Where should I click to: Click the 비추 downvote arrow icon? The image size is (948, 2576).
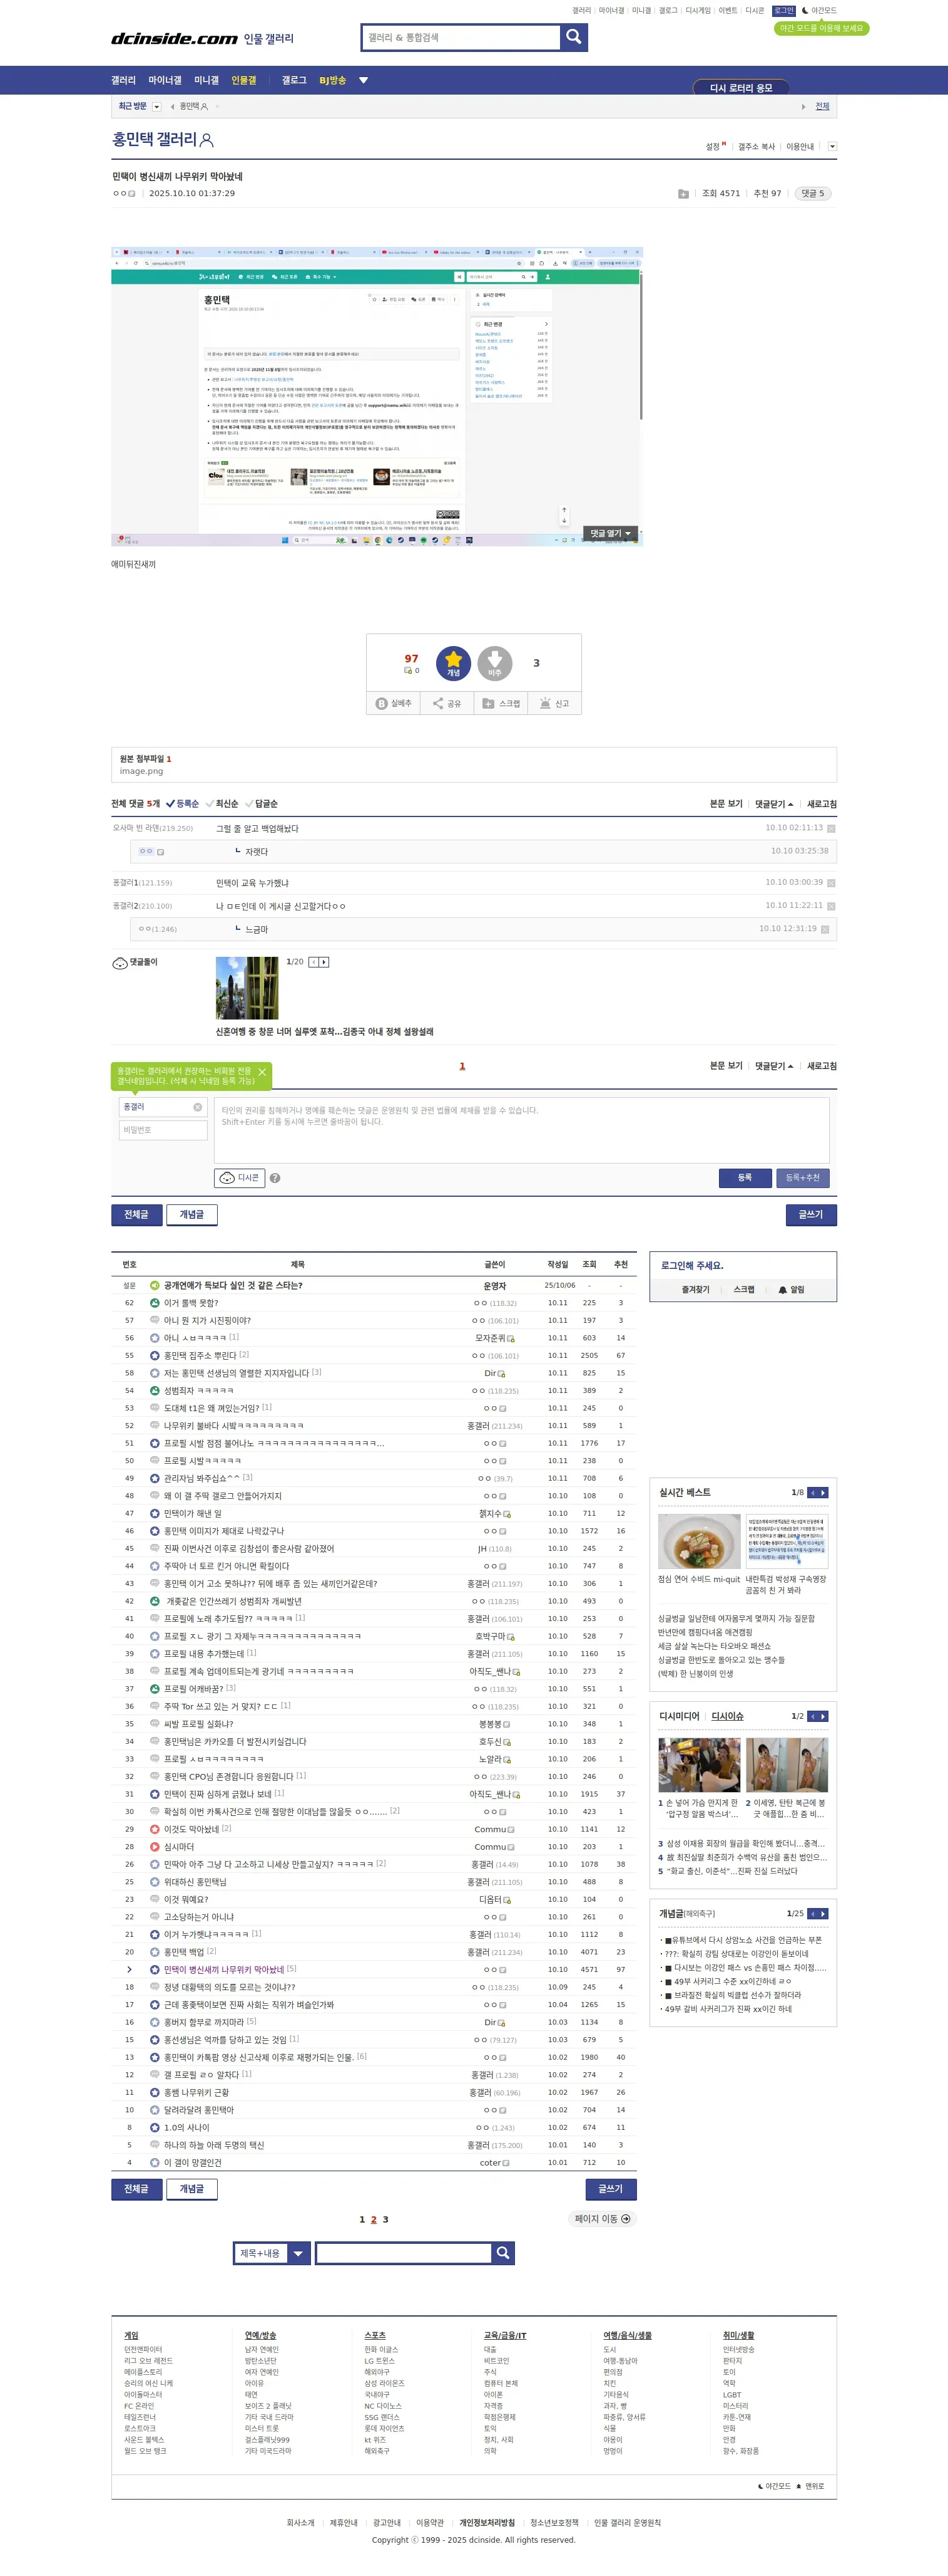494,663
